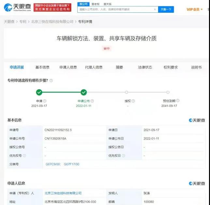Image resolution: width=210 pixels, height=205 pixels.
Task: Click the 专利详情 breadcrumb text
Action: (x=85, y=22)
